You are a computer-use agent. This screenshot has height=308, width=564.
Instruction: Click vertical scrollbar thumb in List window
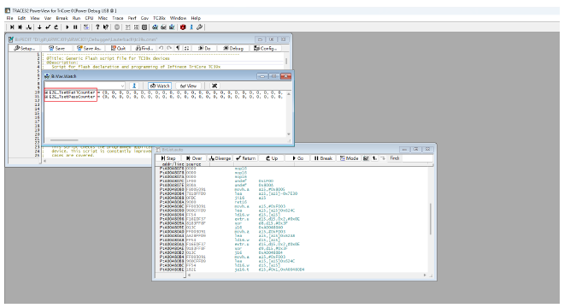point(430,219)
